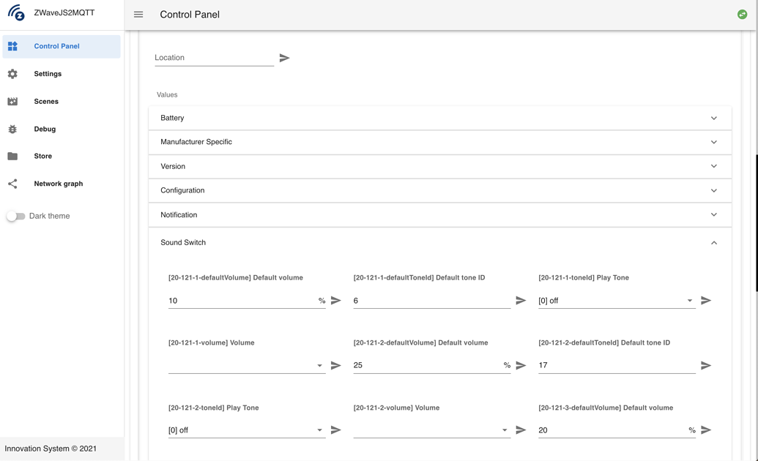This screenshot has height=461, width=758.
Task: Enable the Dark theme toggle
Action: tap(15, 216)
